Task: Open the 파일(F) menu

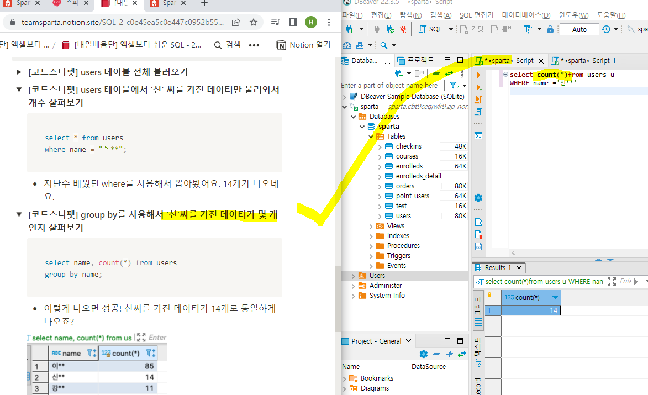Action: [352, 15]
